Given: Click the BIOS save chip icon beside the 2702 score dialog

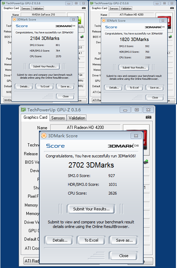Looking at the screenshot, I should click(146, 162).
